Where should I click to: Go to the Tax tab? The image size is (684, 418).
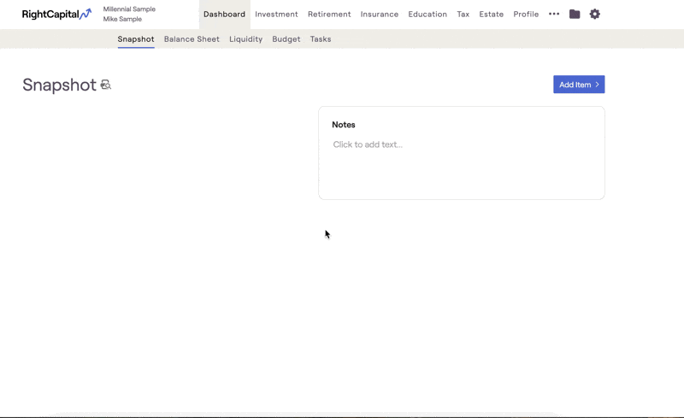463,15
